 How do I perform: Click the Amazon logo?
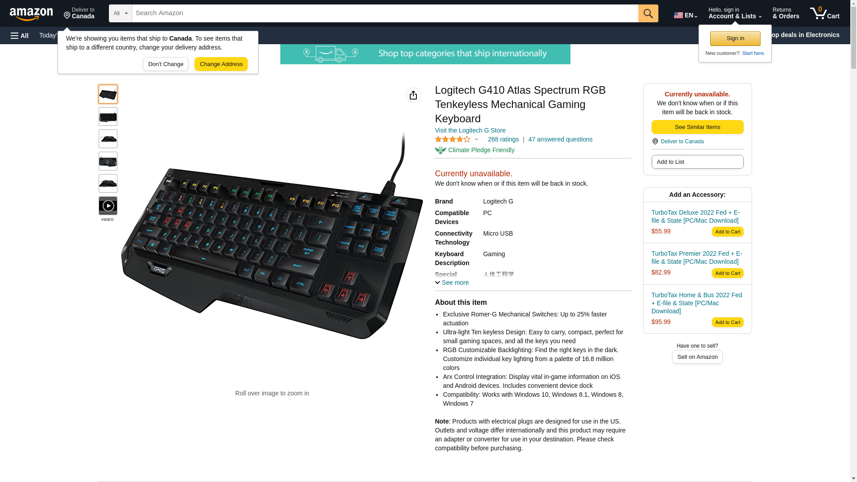[x=31, y=14]
